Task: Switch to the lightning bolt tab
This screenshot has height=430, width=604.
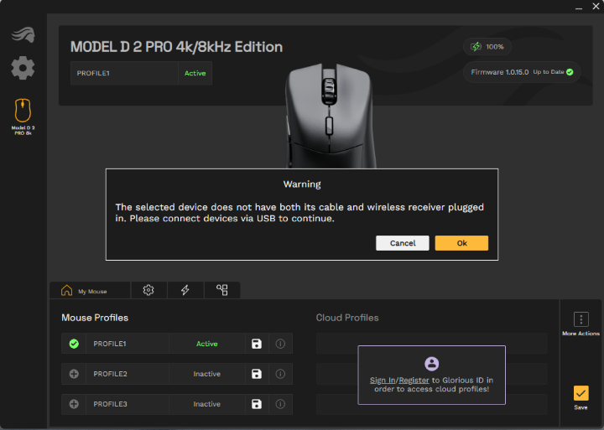Action: [x=185, y=290]
